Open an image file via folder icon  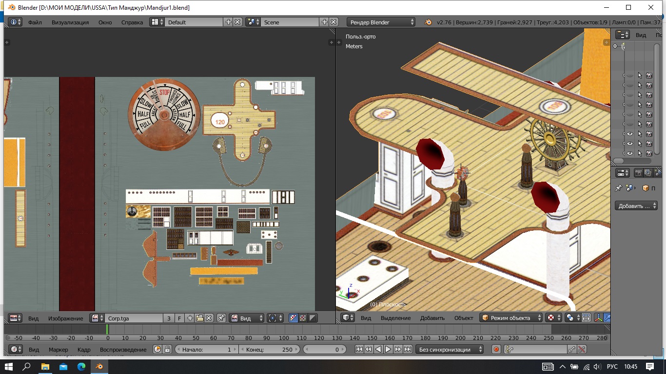199,318
